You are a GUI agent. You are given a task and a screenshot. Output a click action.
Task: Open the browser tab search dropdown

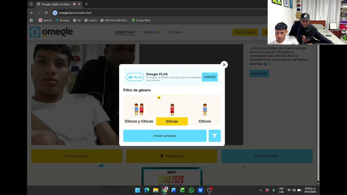click(x=31, y=4)
